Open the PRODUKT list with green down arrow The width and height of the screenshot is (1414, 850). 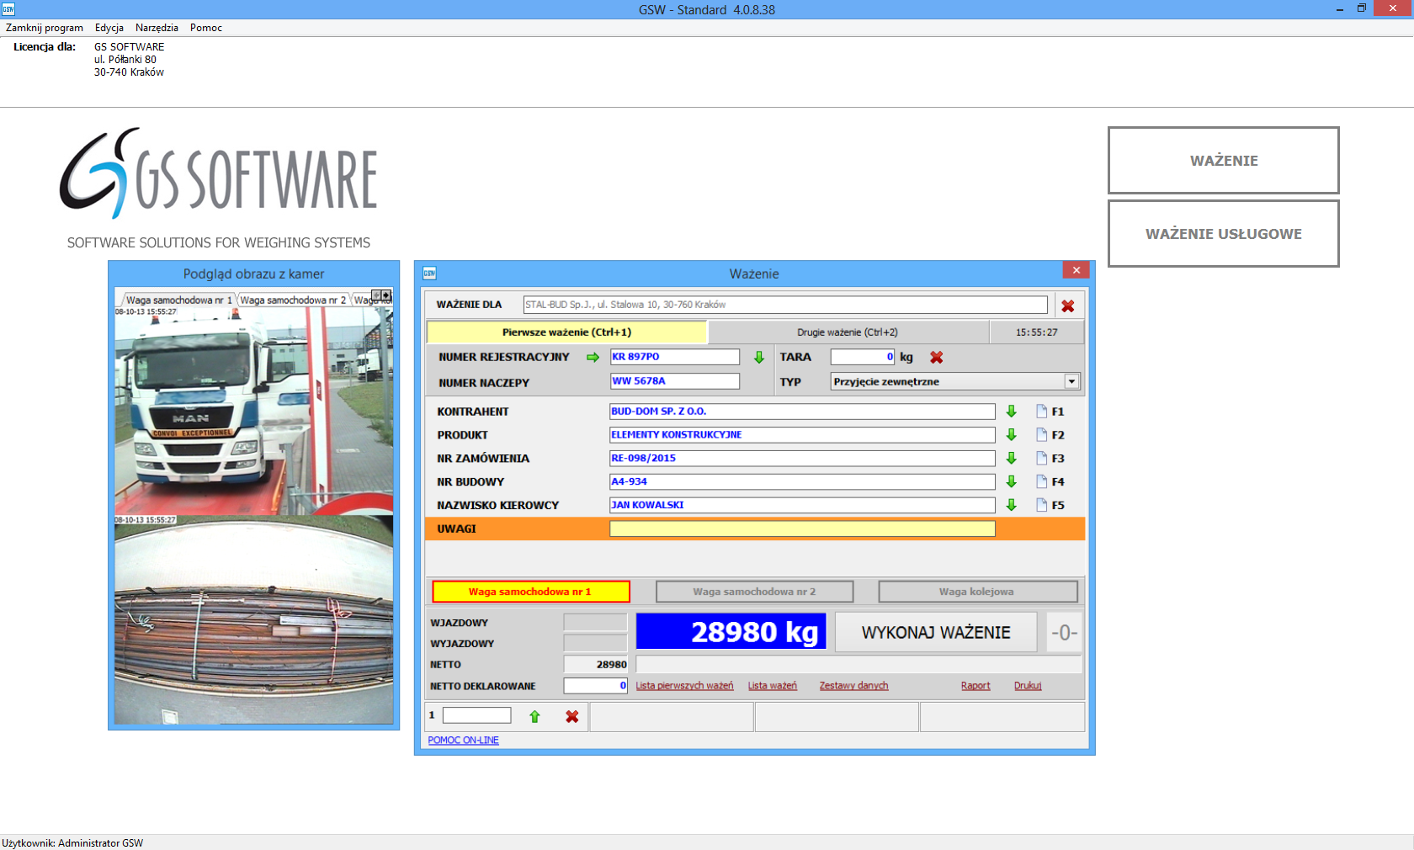(x=1012, y=435)
